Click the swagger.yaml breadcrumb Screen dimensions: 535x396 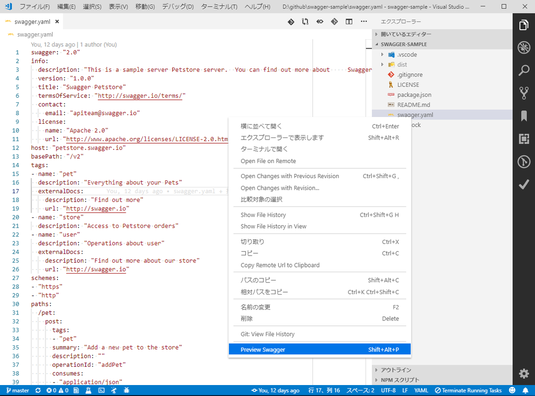[x=35, y=34]
